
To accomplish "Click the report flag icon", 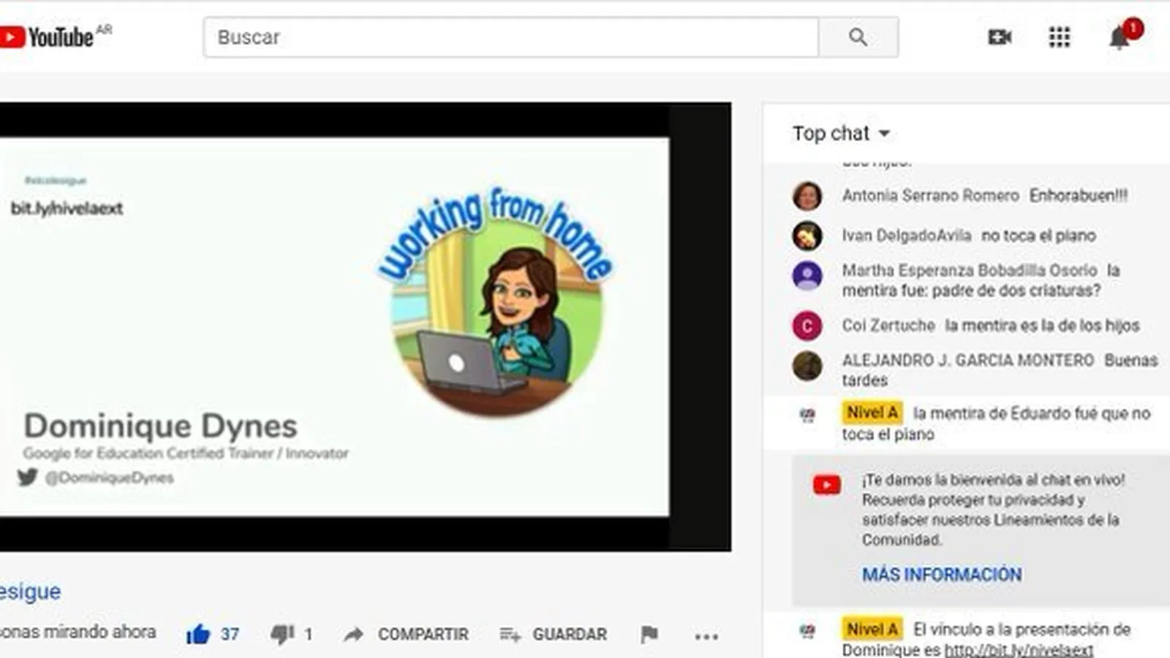I will 649,634.
